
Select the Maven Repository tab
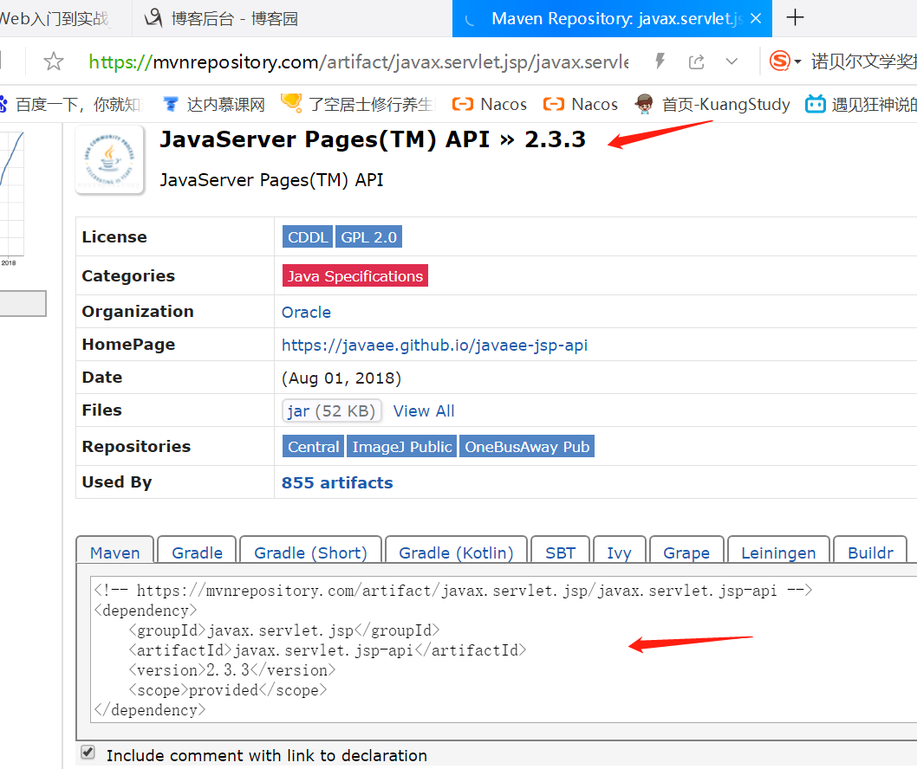pyautogui.click(x=612, y=19)
